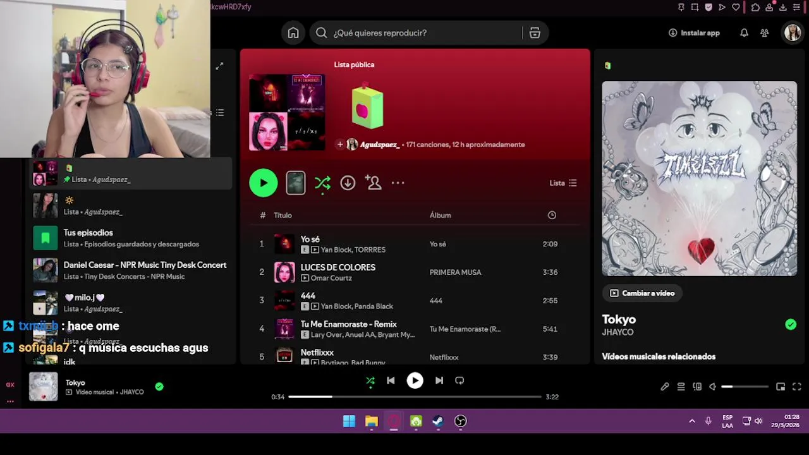Mute the Spotify volume speaker icon
This screenshot has width=809, height=455.
coord(713,387)
